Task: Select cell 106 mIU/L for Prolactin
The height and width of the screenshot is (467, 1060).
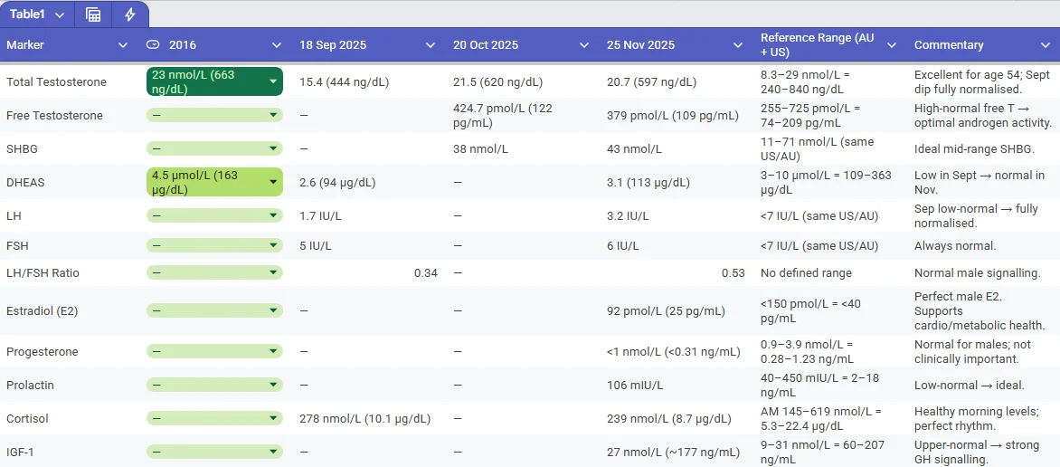Action: (x=635, y=386)
